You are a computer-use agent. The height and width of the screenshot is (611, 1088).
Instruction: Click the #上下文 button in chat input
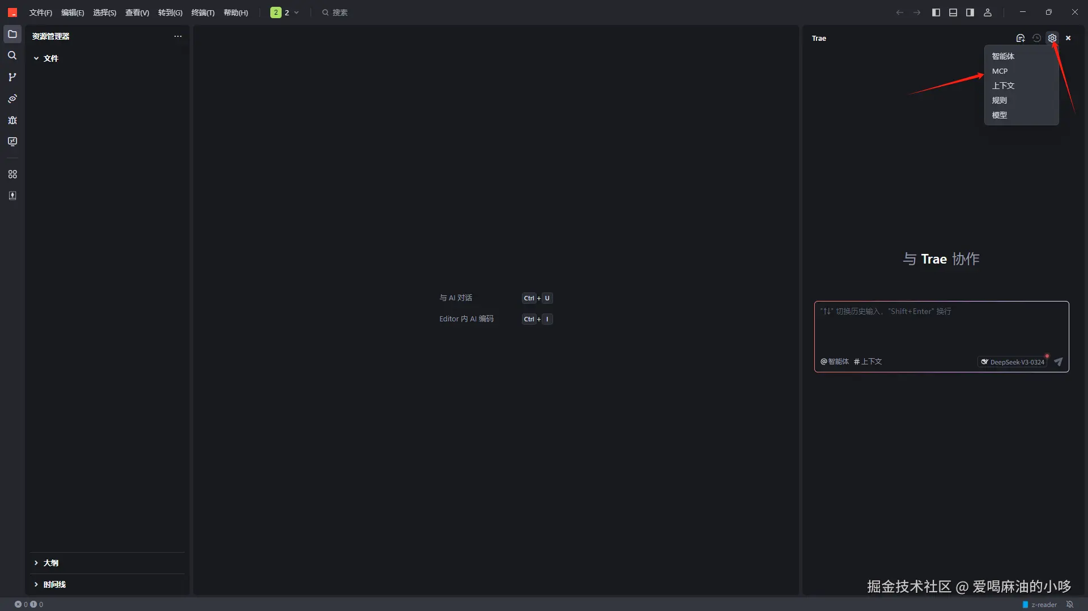[868, 362]
